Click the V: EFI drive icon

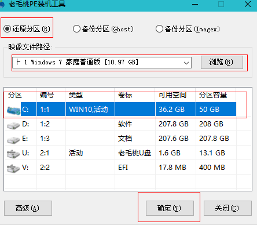tap(13, 168)
